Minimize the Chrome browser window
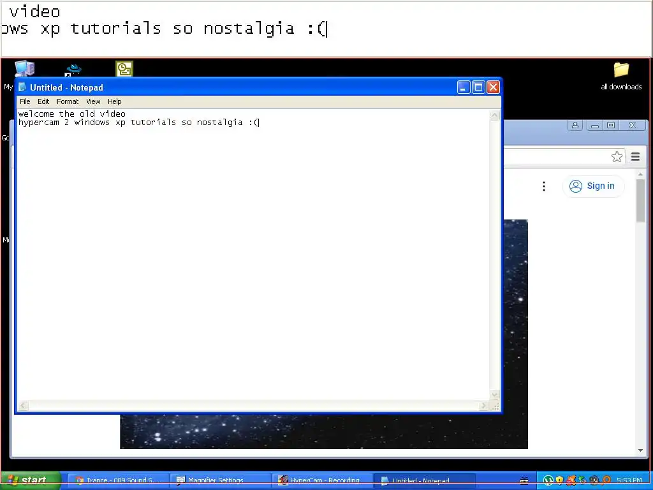653x490 pixels. 595,125
